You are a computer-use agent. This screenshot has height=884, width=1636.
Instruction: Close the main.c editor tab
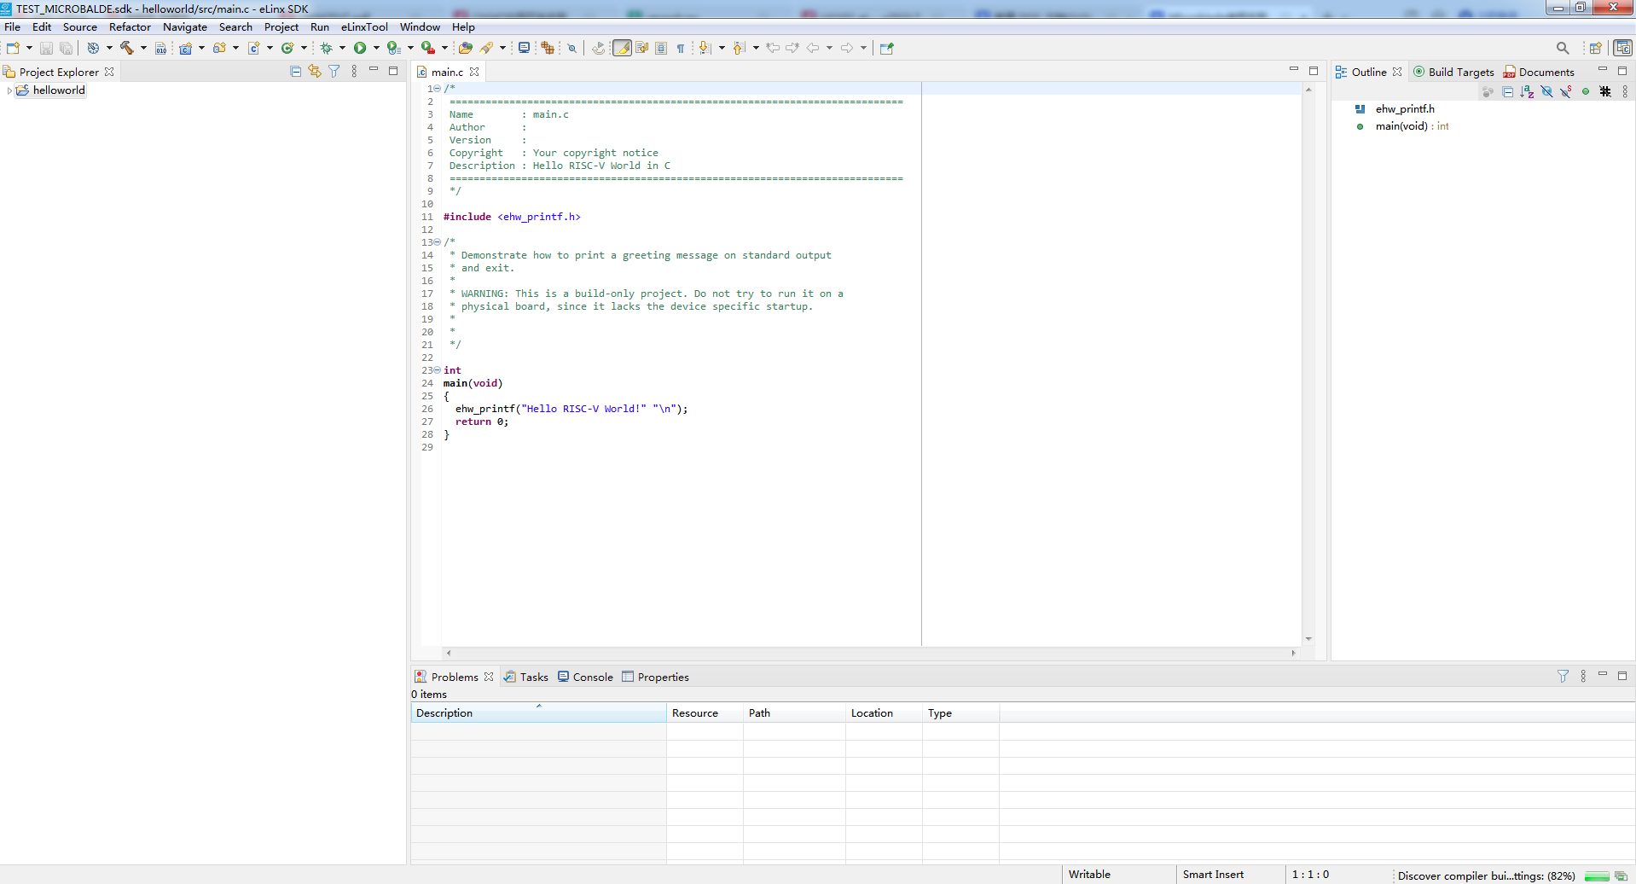[x=474, y=73]
